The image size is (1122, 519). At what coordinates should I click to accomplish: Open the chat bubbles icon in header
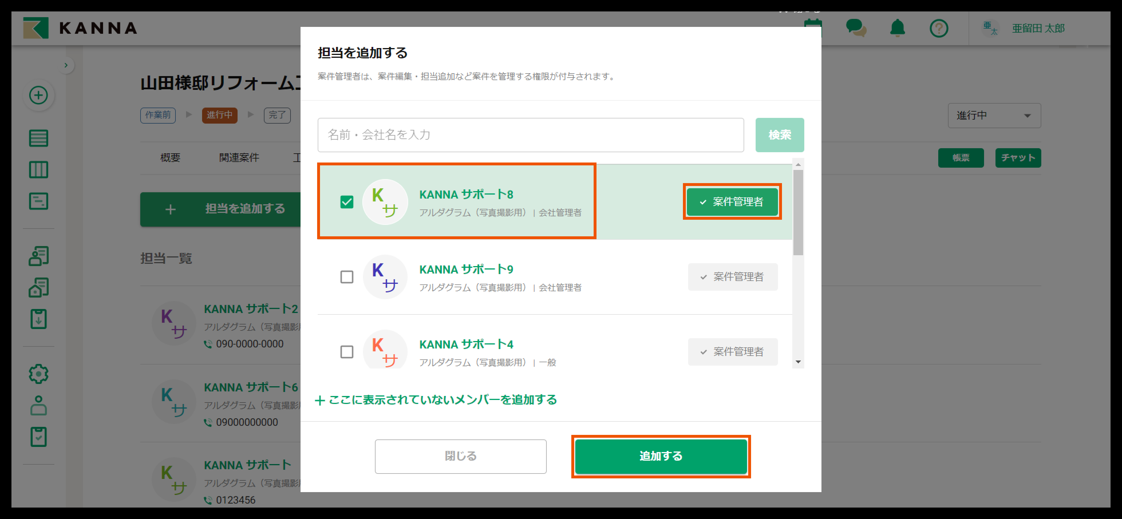click(x=856, y=28)
